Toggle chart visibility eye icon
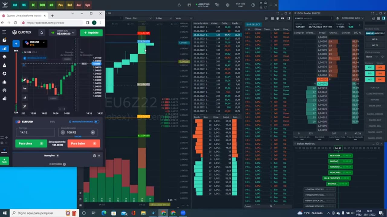This screenshot has width=387, height=217. [x=80, y=193]
